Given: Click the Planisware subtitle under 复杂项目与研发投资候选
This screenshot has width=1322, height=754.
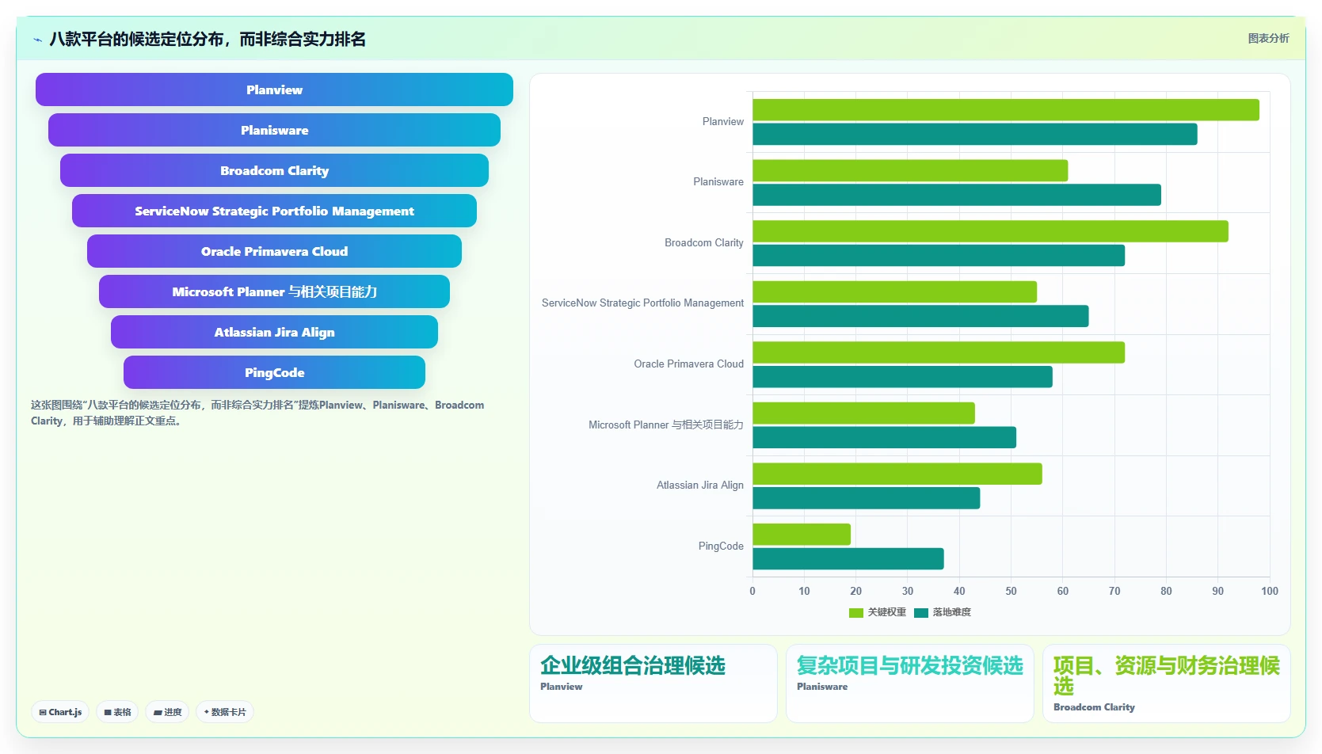Looking at the screenshot, I should (822, 687).
